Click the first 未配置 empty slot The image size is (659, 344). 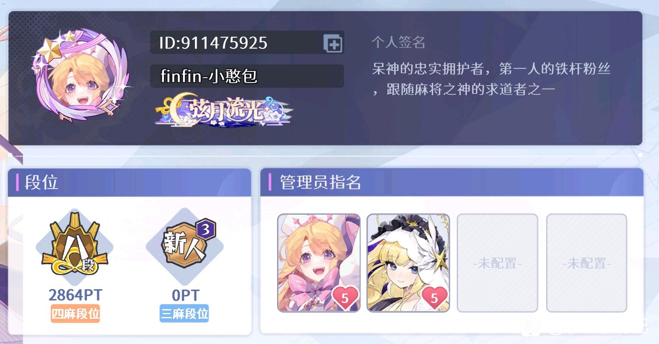tap(497, 263)
